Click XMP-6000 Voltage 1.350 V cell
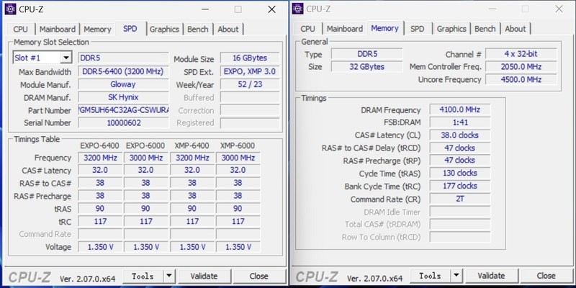576x288 pixels. coord(238,247)
